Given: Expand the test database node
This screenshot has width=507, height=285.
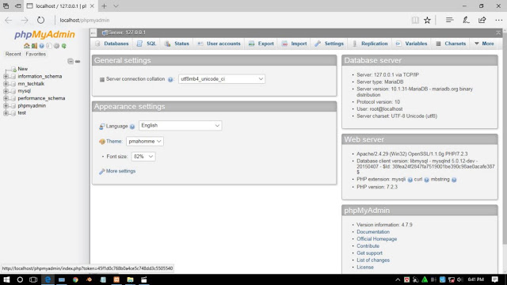Looking at the screenshot, I should pos(6,112).
